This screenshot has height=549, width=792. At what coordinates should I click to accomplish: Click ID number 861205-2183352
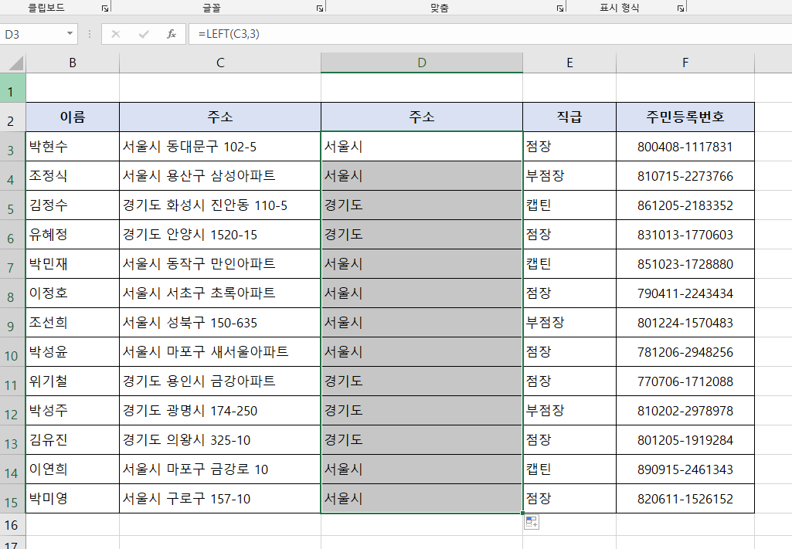coord(685,205)
